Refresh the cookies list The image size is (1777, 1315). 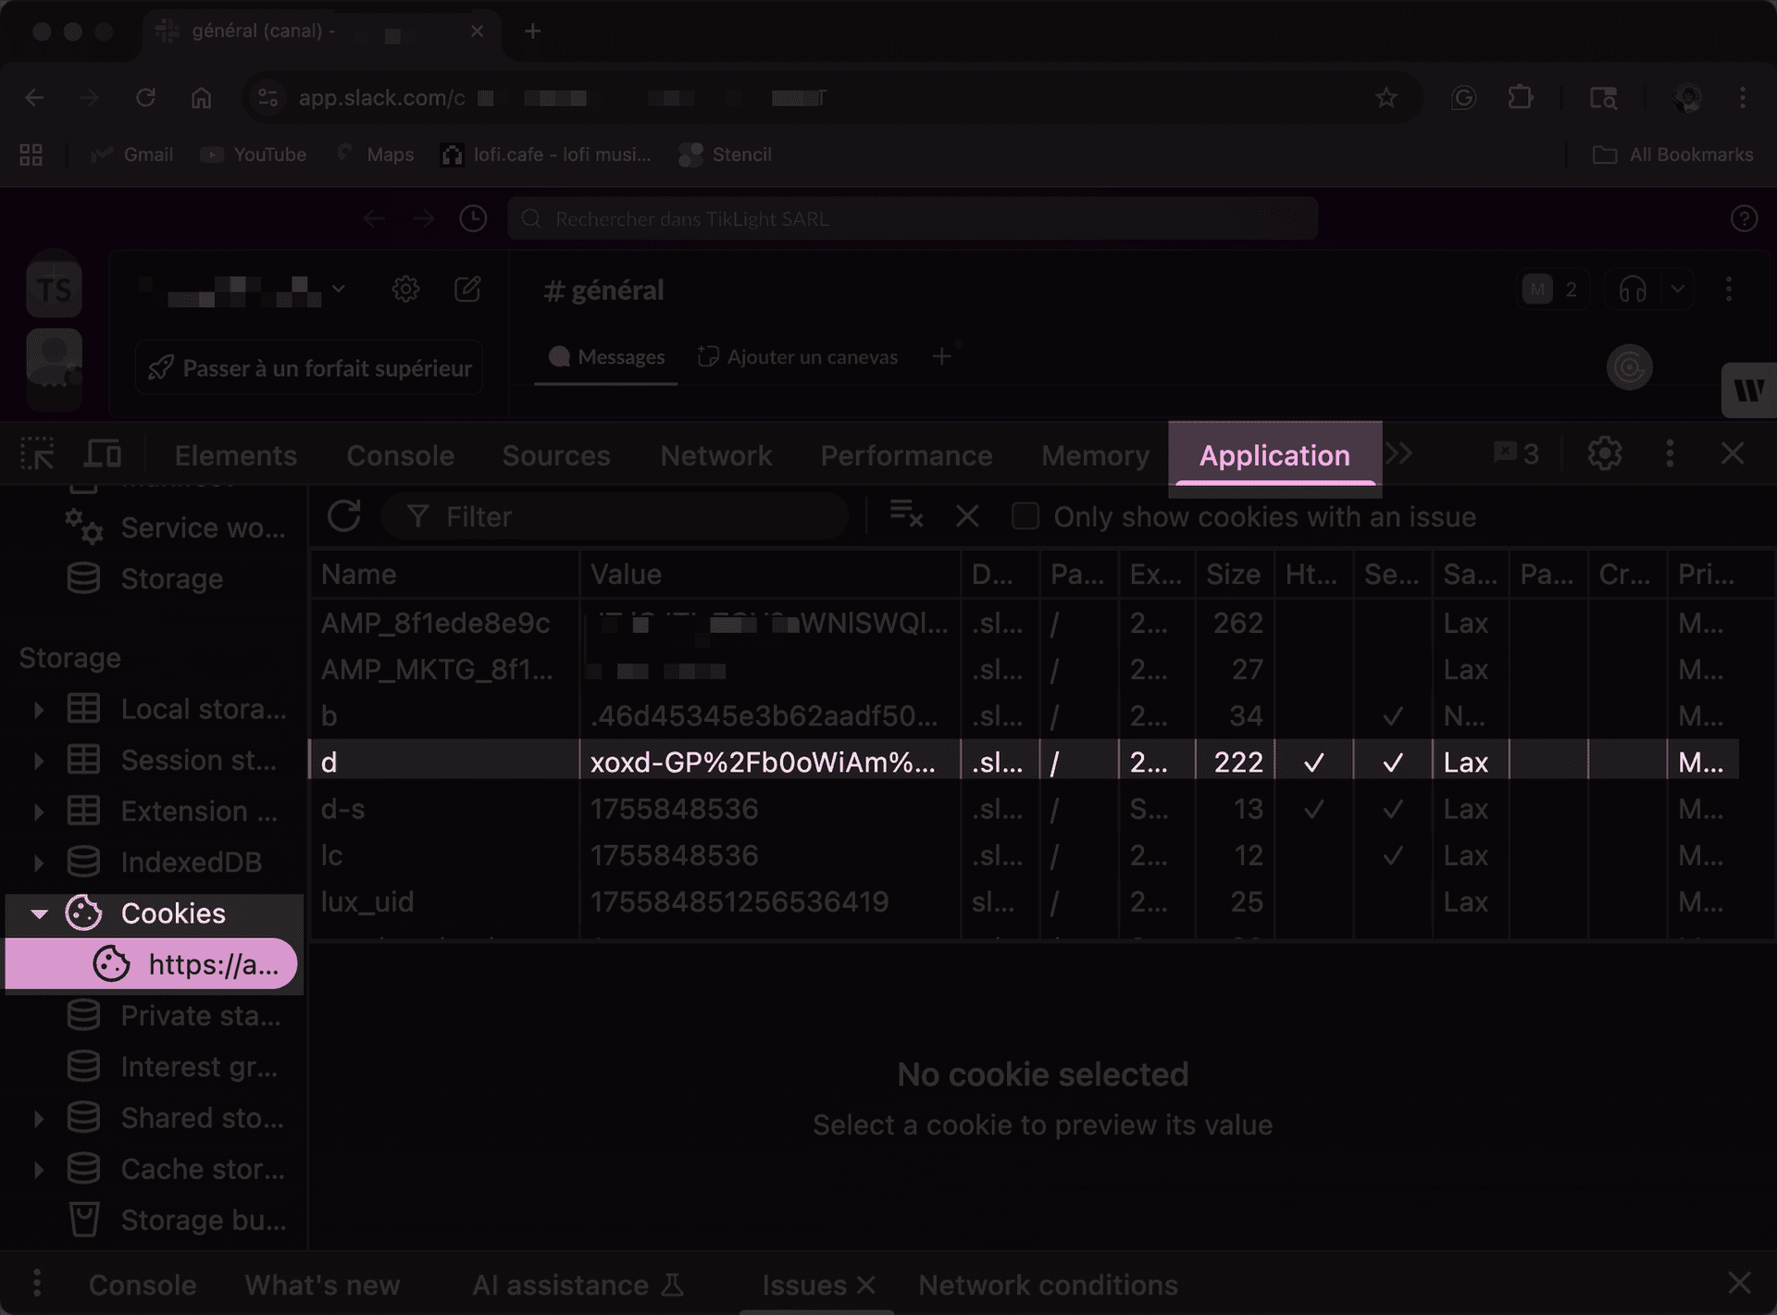[342, 516]
